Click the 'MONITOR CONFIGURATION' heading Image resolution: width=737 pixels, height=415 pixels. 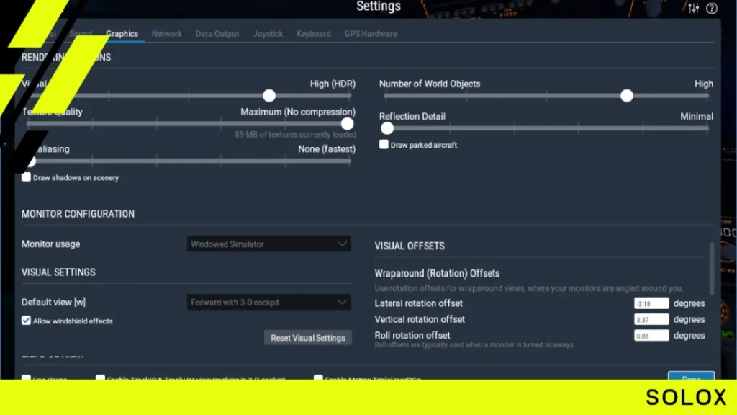(78, 214)
